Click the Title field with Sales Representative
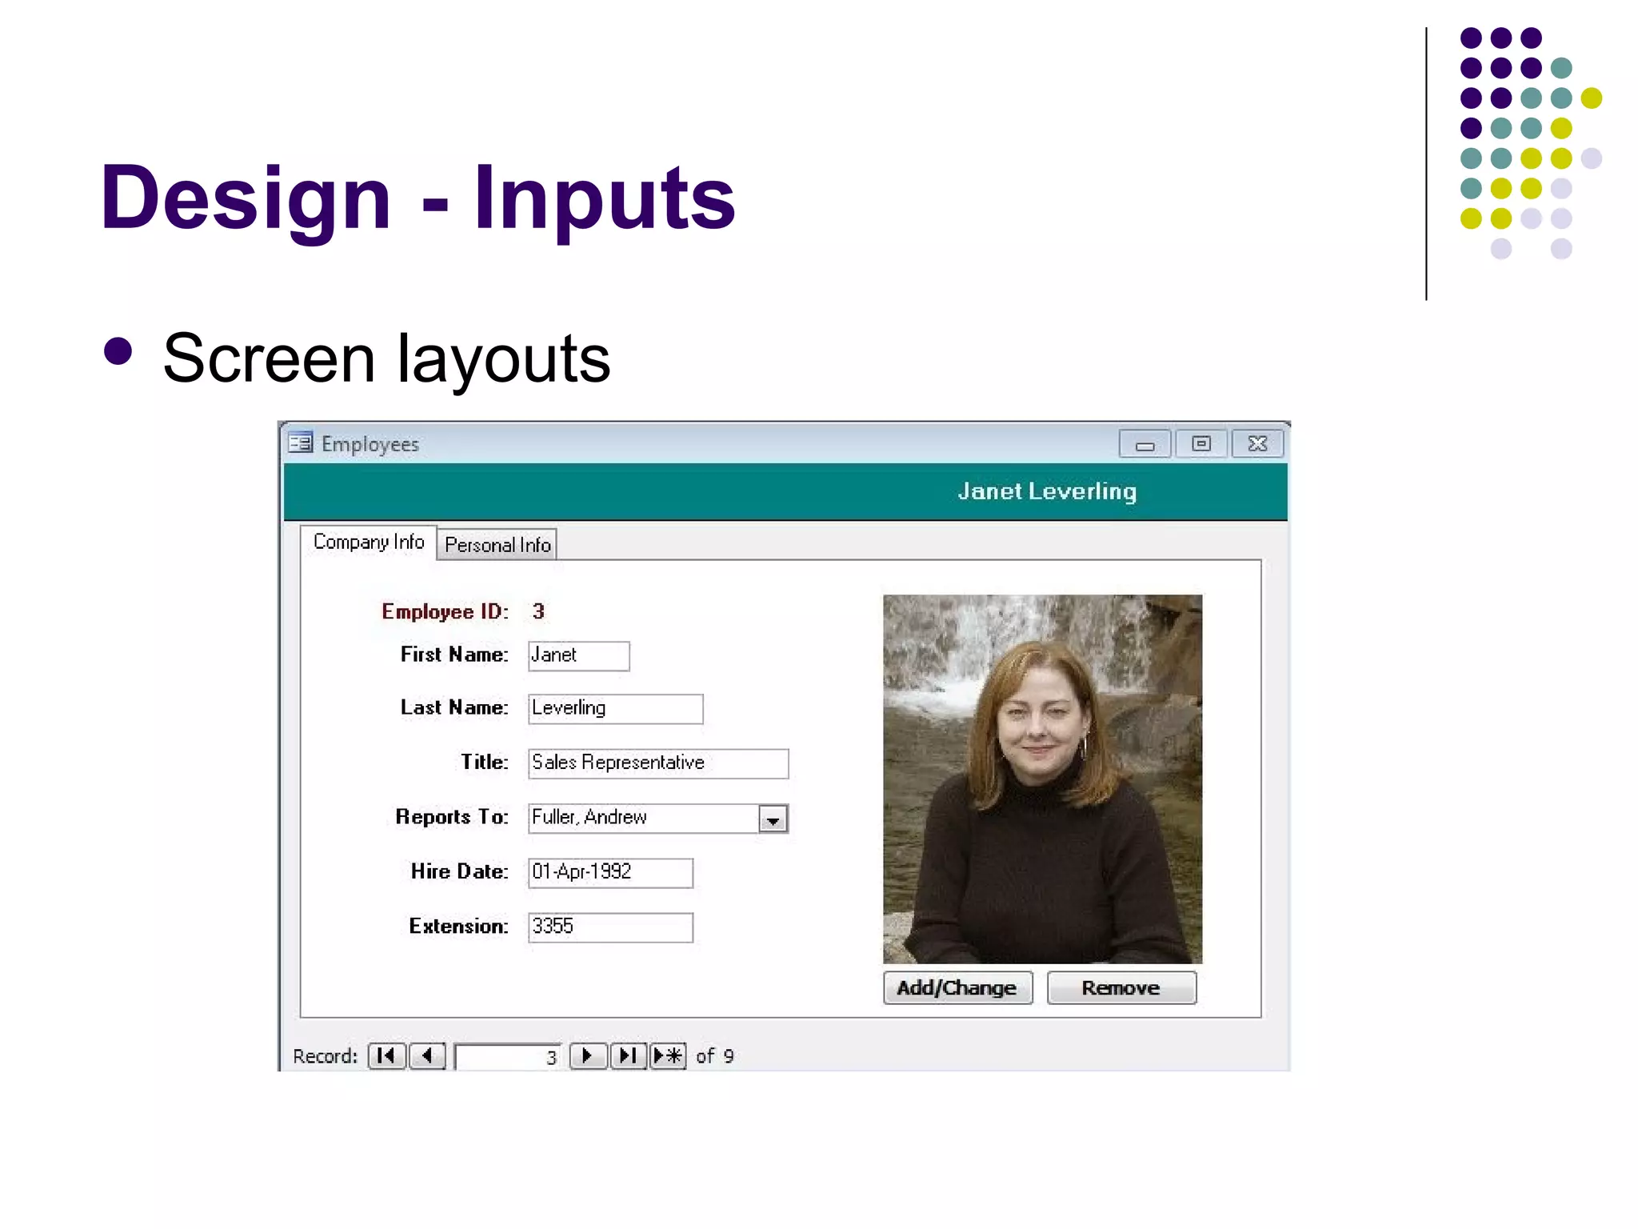 [658, 763]
